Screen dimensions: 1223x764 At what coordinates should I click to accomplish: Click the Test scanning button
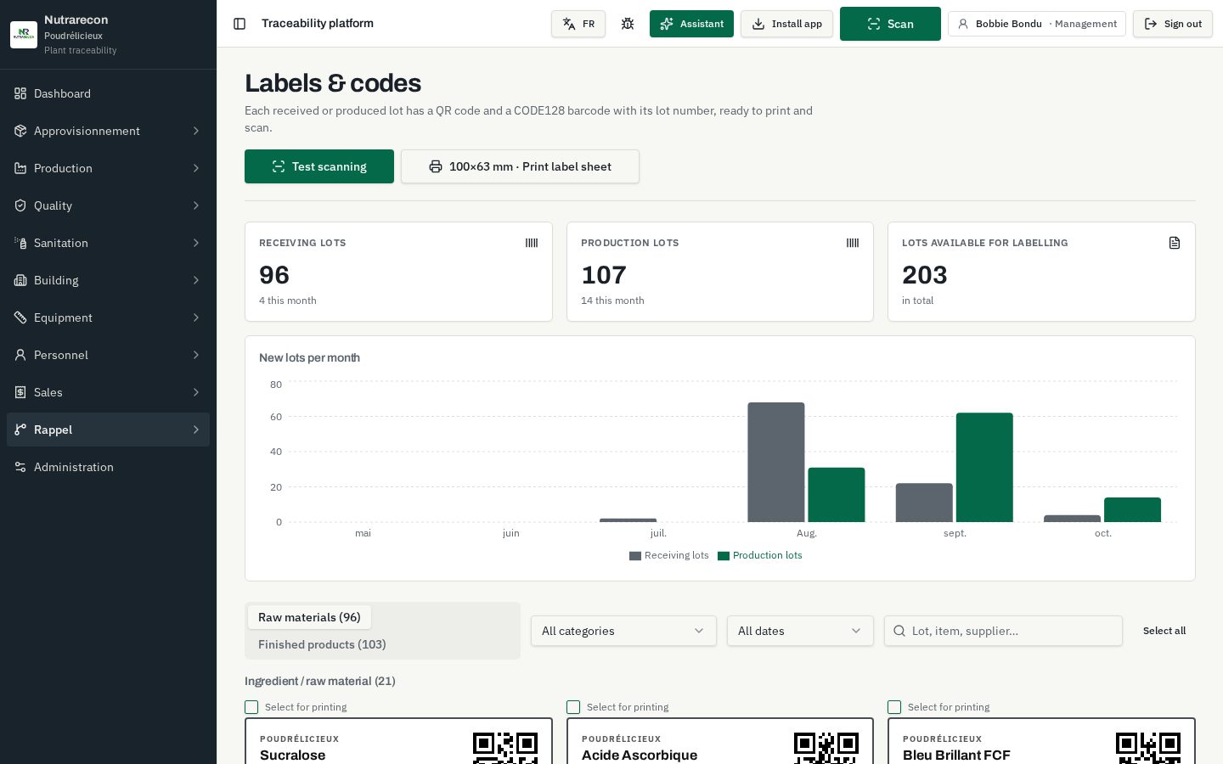tap(319, 166)
